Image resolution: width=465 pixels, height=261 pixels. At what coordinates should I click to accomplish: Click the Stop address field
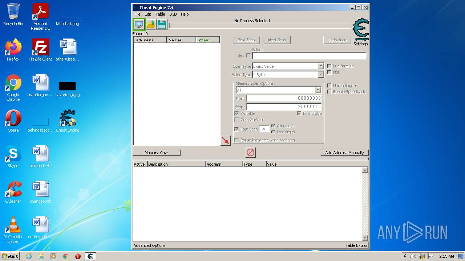click(x=284, y=107)
